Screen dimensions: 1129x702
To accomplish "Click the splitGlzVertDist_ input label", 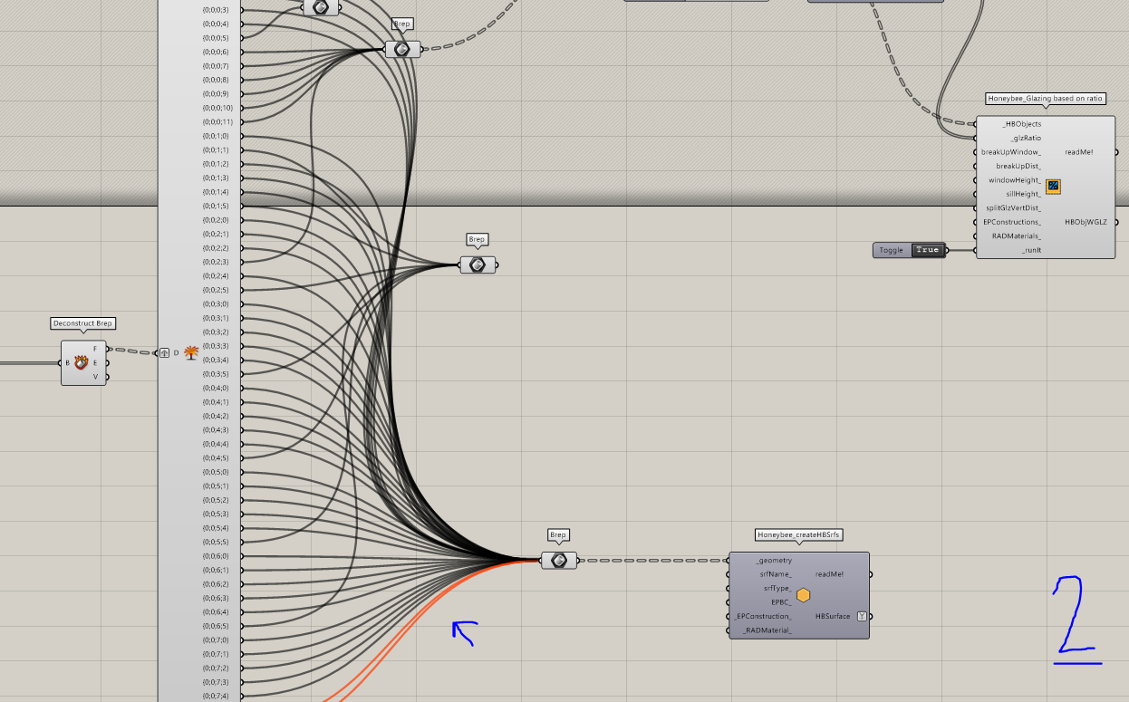I will click(1014, 208).
